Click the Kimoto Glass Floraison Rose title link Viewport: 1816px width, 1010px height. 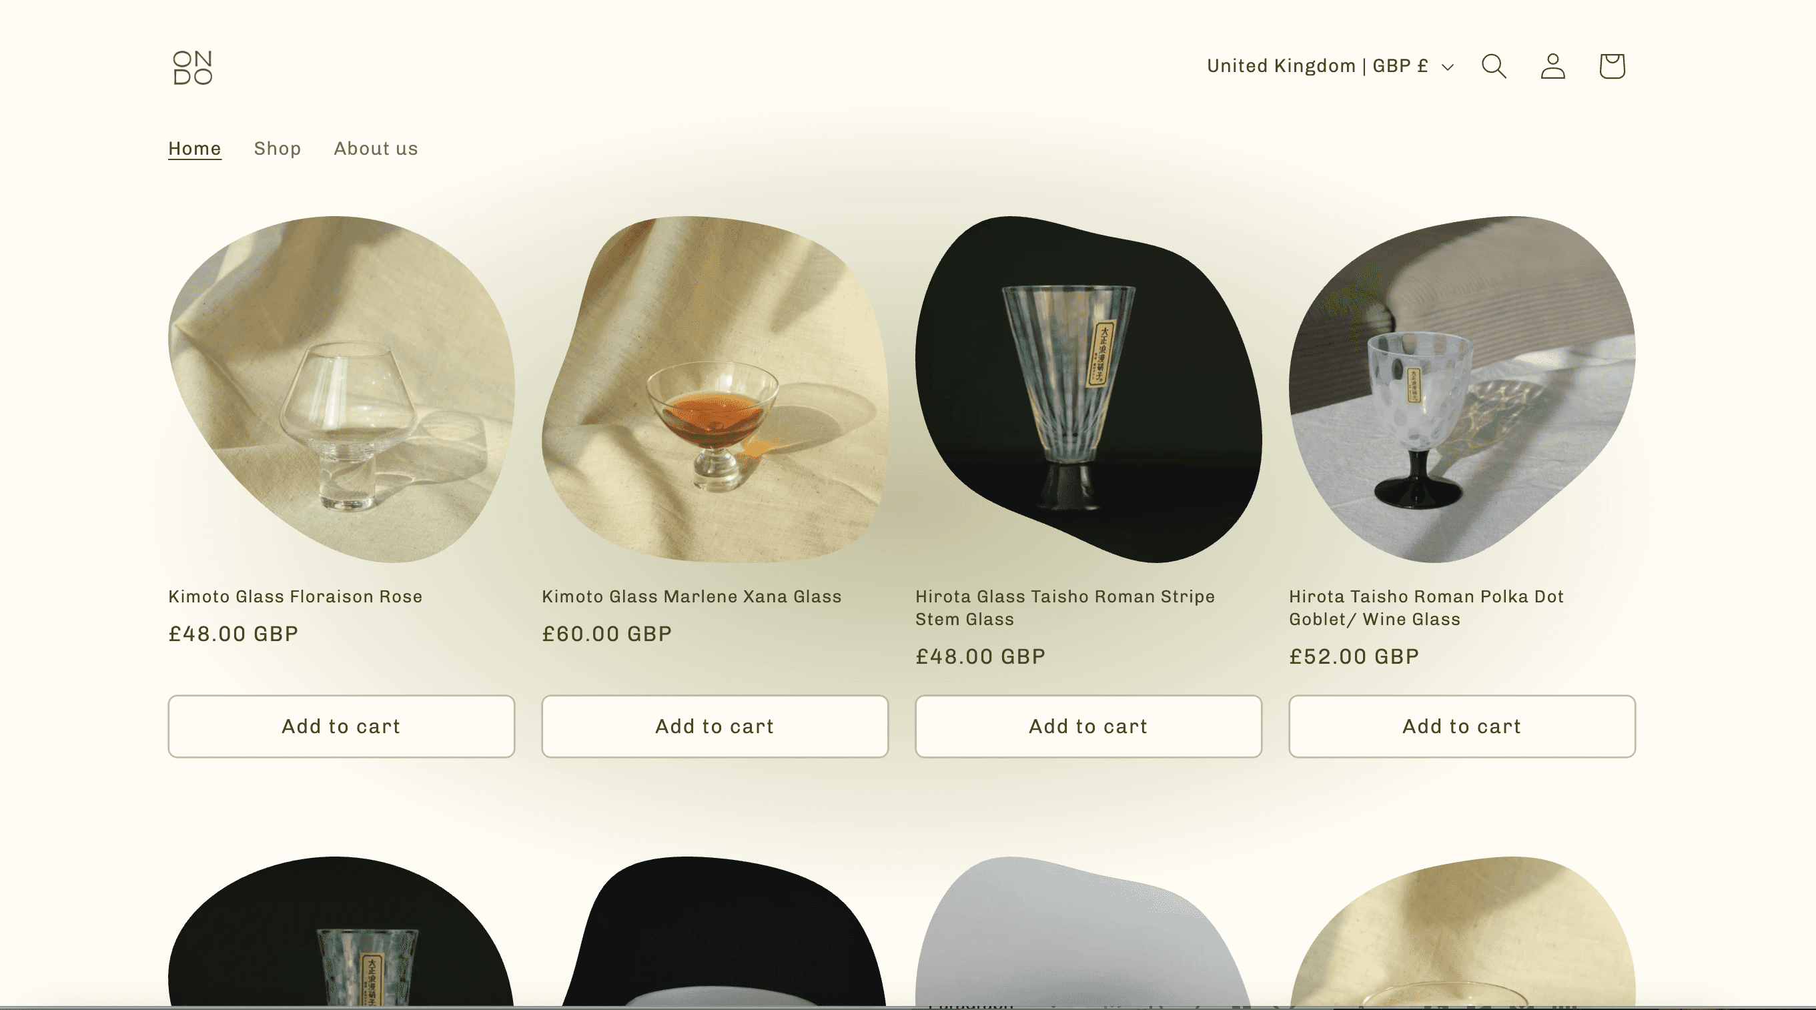tap(296, 596)
